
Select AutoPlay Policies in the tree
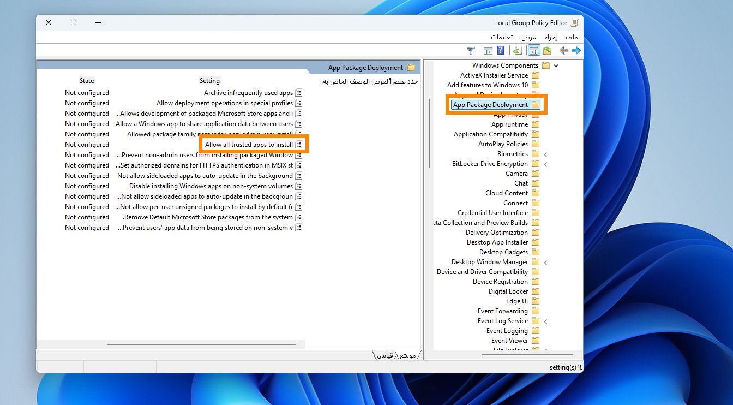[x=503, y=144]
